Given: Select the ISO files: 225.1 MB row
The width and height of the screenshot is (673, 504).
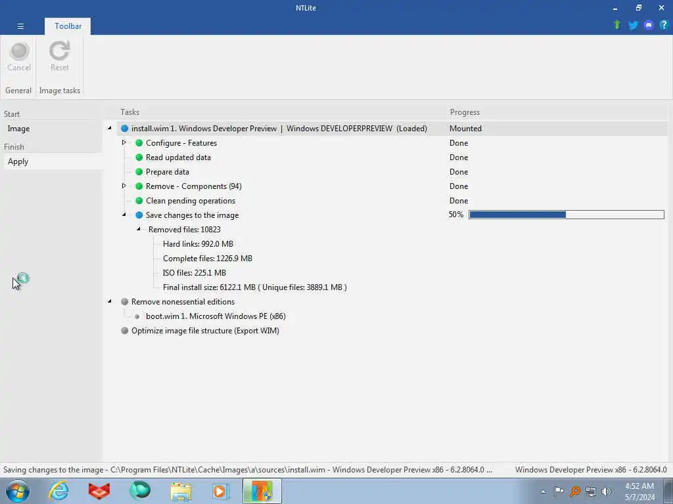Looking at the screenshot, I should pos(194,273).
